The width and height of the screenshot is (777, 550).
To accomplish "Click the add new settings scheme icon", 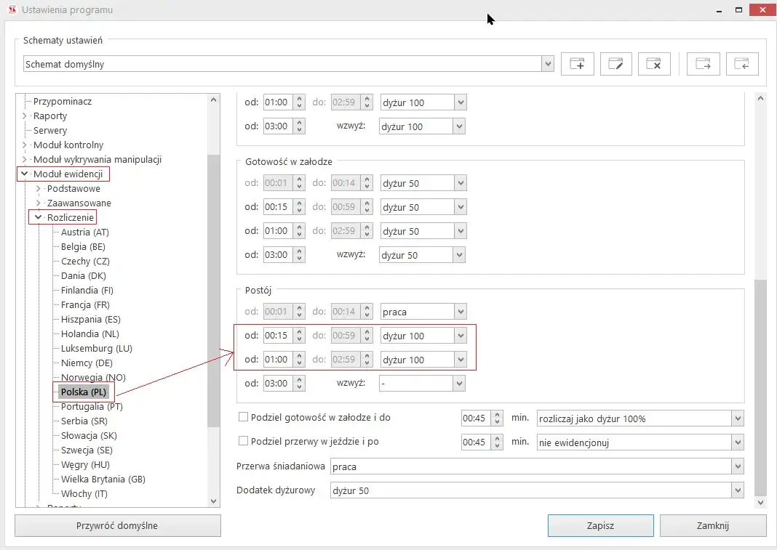I will [577, 64].
